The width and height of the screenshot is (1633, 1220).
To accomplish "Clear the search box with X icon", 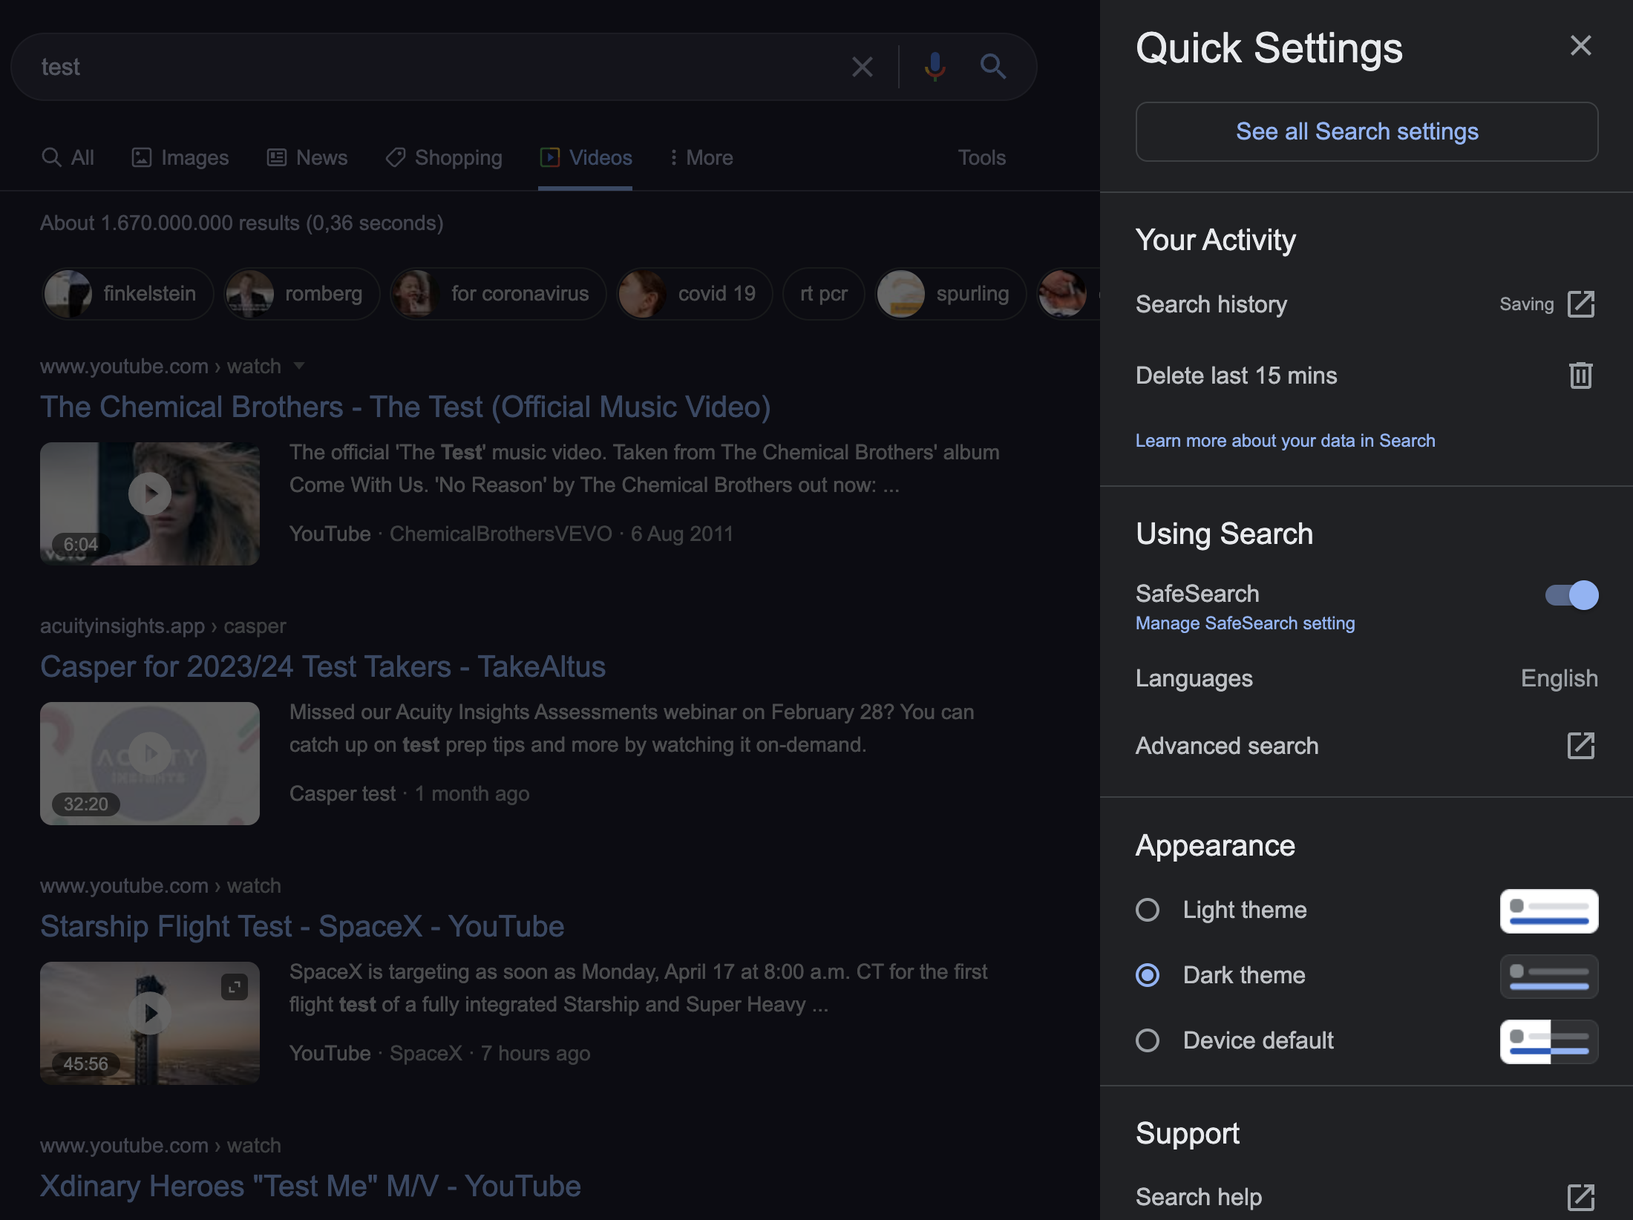I will (862, 67).
